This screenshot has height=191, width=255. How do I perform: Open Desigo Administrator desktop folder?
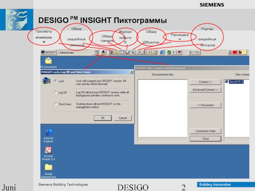click(48, 171)
